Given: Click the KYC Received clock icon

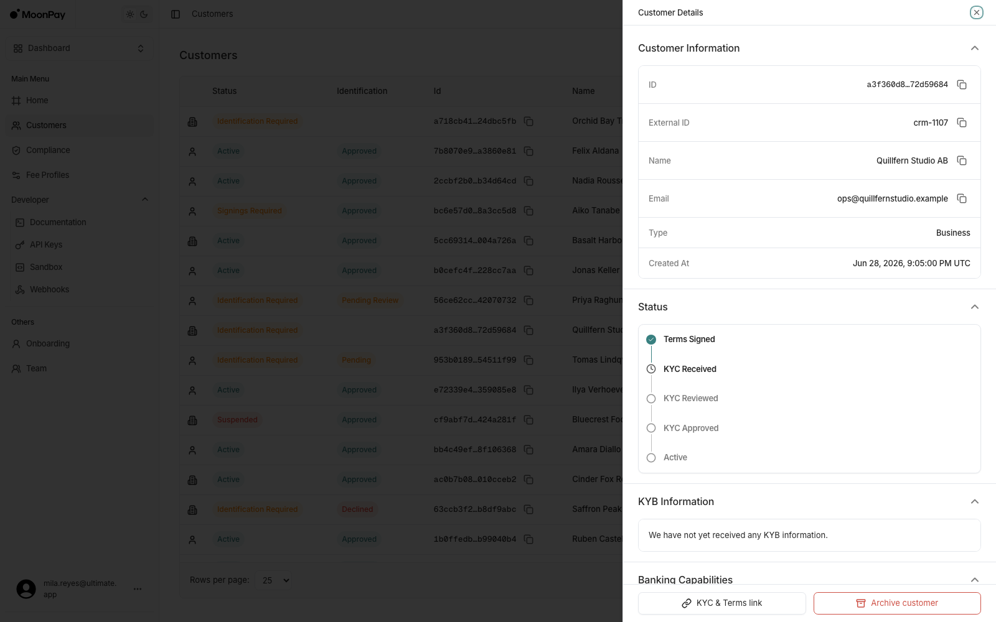Looking at the screenshot, I should click(651, 369).
